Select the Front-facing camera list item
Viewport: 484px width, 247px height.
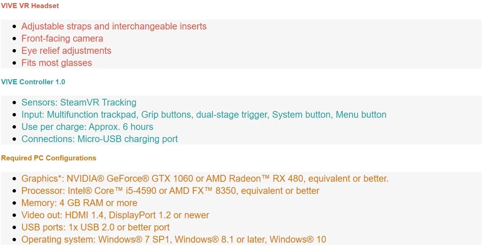[x=62, y=39]
